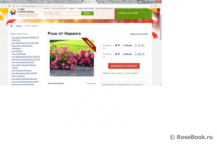Increase quantity for the 1 500 руб. item
The width and height of the screenshot is (217, 144).
pos(143,46)
